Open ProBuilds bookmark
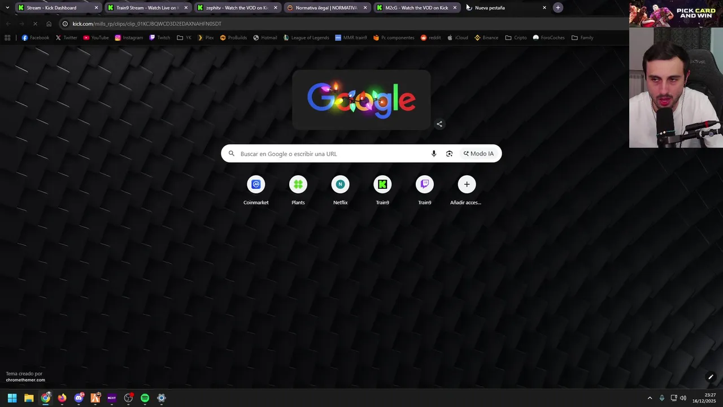The height and width of the screenshot is (407, 723). pyautogui.click(x=233, y=38)
